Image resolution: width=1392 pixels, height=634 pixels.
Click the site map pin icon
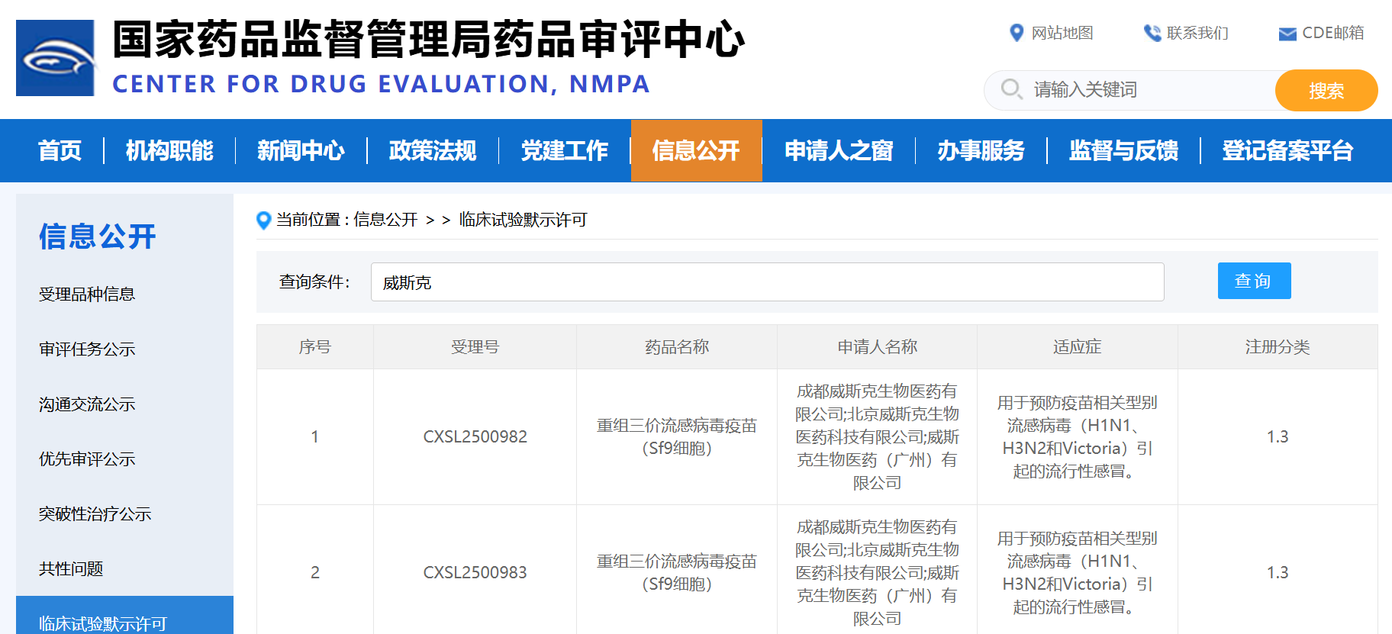(1016, 33)
